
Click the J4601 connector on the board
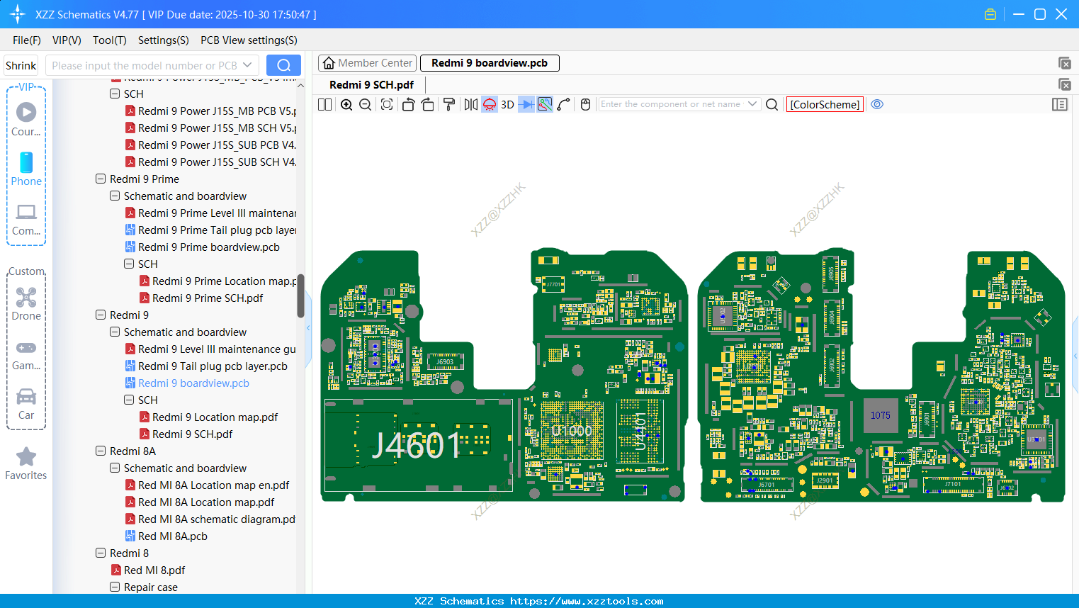pos(418,445)
